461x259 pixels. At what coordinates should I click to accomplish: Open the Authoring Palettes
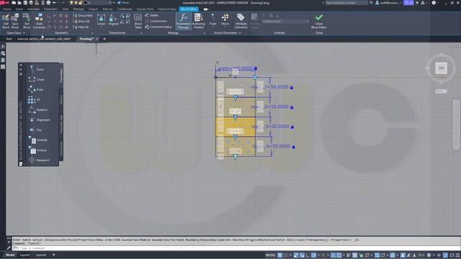tap(199, 21)
